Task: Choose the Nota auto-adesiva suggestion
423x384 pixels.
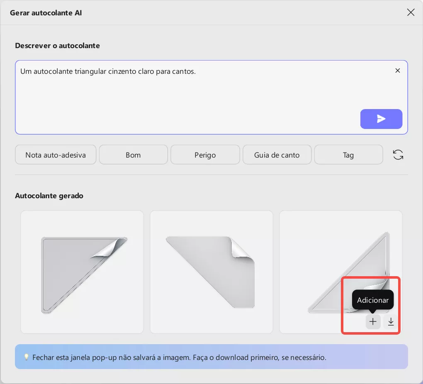Action: (56, 155)
